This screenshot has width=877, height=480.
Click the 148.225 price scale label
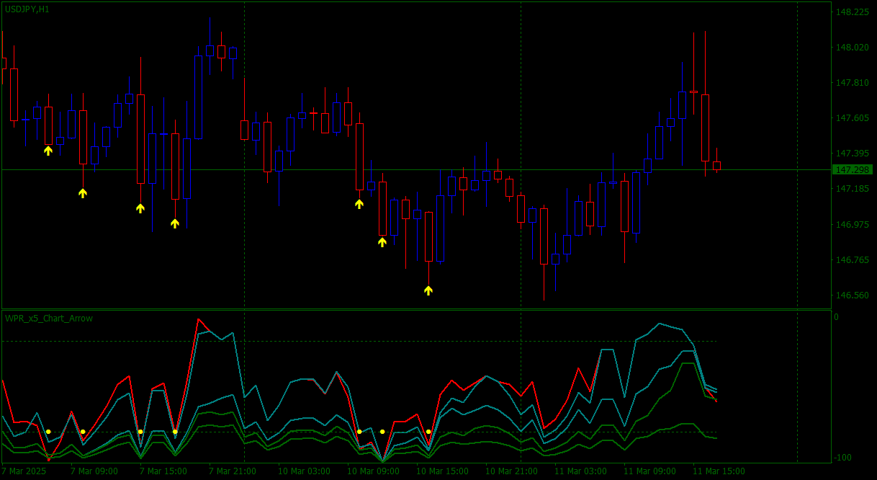[852, 12]
